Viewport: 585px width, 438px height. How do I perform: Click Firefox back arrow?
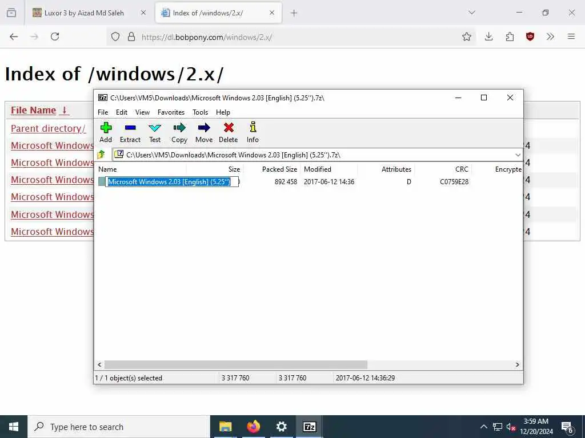[14, 36]
